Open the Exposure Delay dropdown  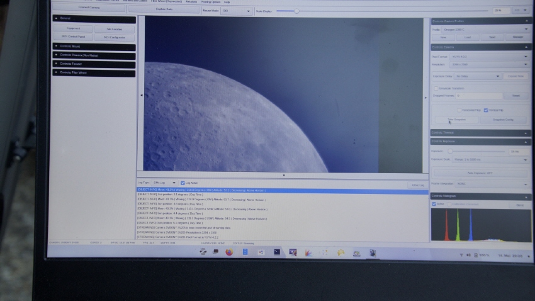(x=477, y=76)
